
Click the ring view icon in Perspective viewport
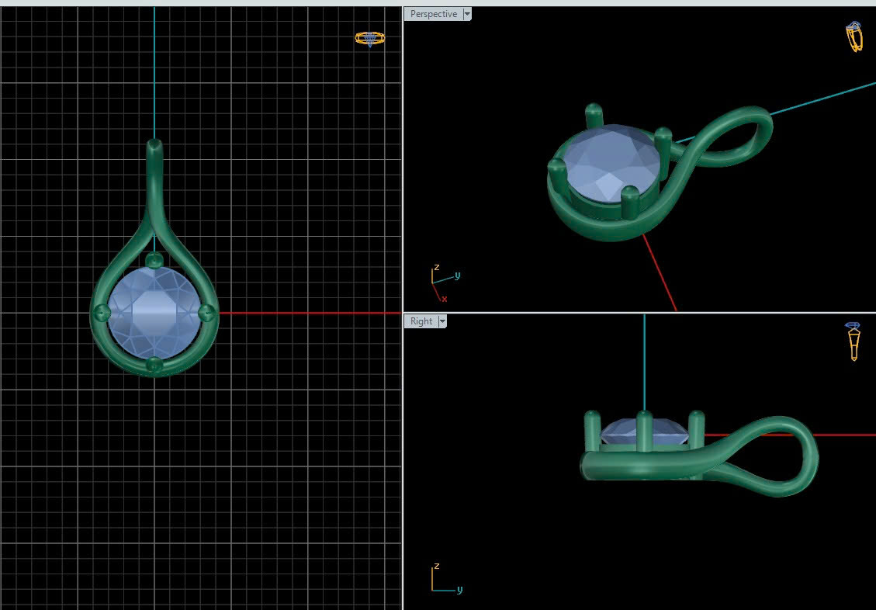[853, 37]
